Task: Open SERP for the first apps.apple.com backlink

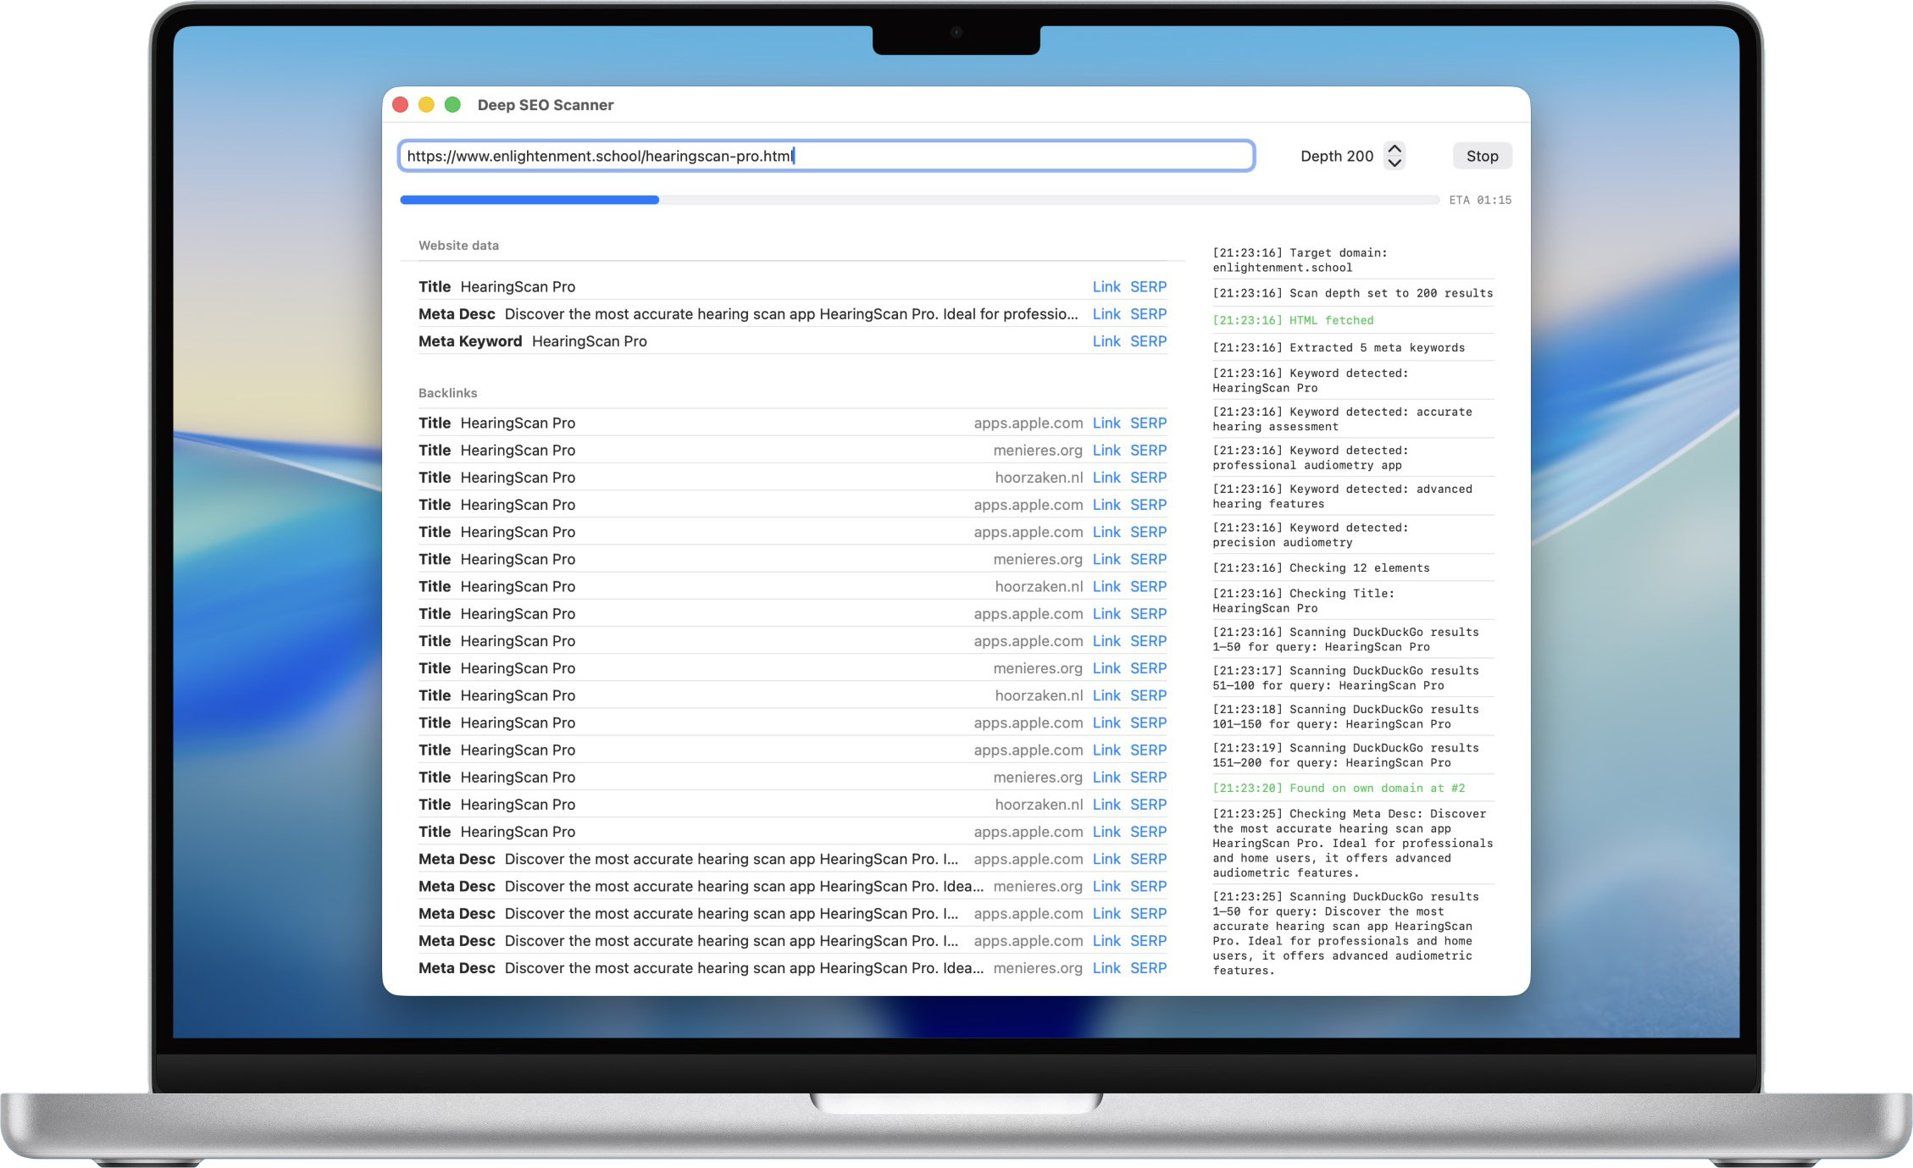Action: 1149,423
